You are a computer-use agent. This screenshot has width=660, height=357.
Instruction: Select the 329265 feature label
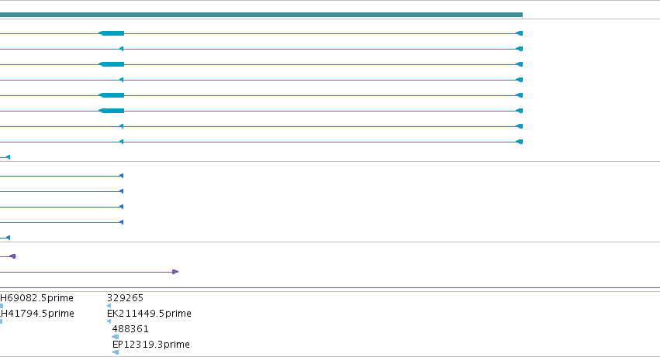(x=125, y=297)
